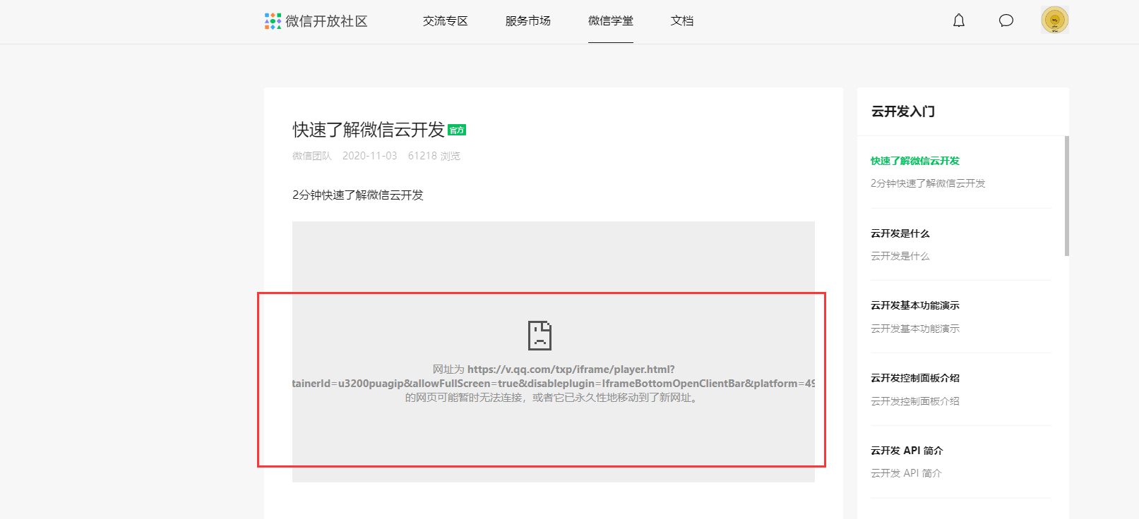Image resolution: width=1139 pixels, height=519 pixels.
Task: Click the author name 微信团队
Action: tap(312, 156)
